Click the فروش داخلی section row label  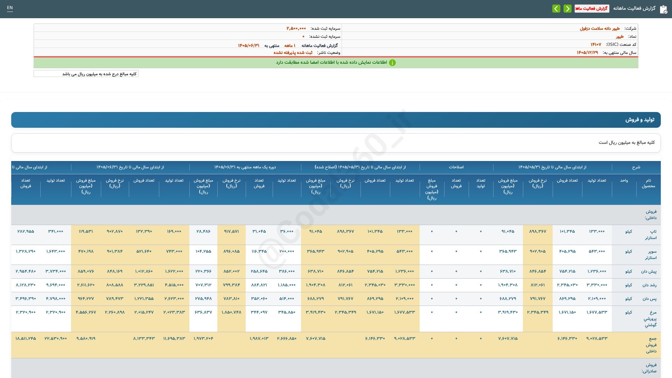(651, 215)
